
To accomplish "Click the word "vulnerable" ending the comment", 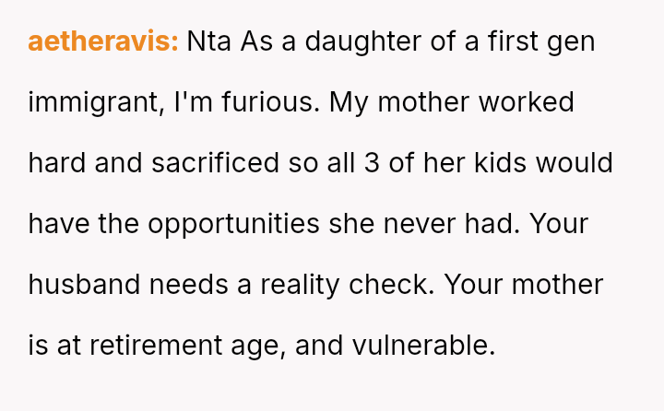I will [x=422, y=346].
